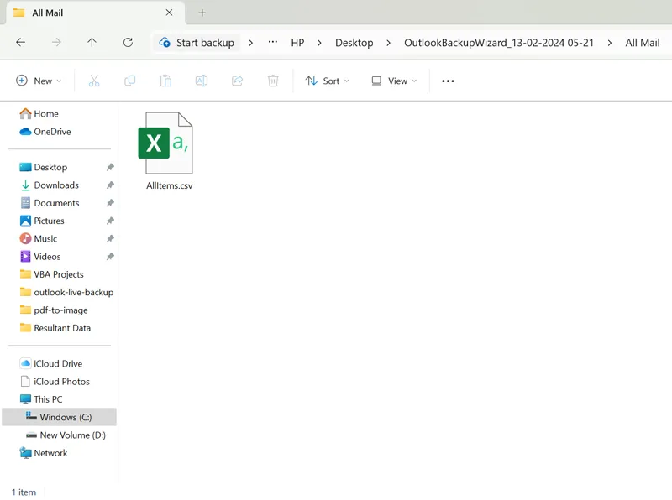Click the Copy icon in toolbar
The image size is (672, 500).
coord(129,81)
